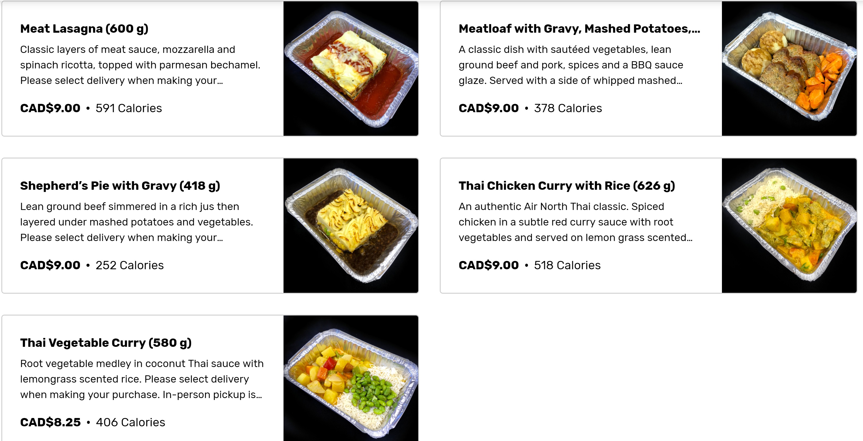Open the Meatloaf with Gravy listing
863x441 pixels.
(x=579, y=29)
